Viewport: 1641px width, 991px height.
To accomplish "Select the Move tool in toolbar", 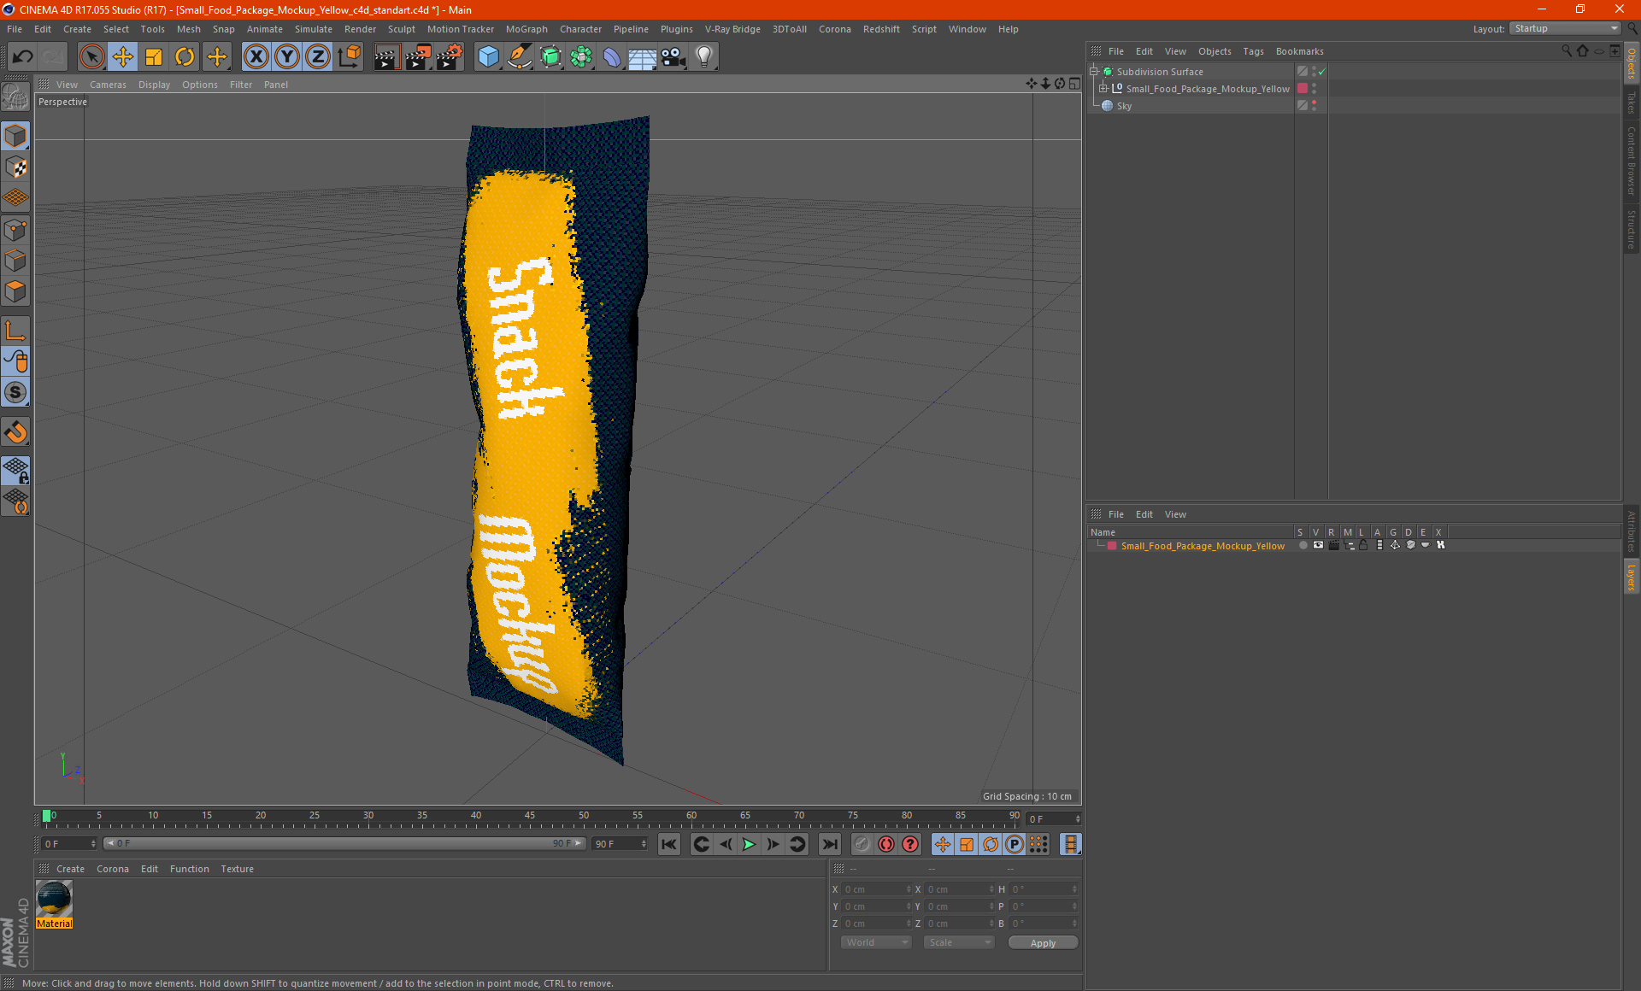I will 123,57.
